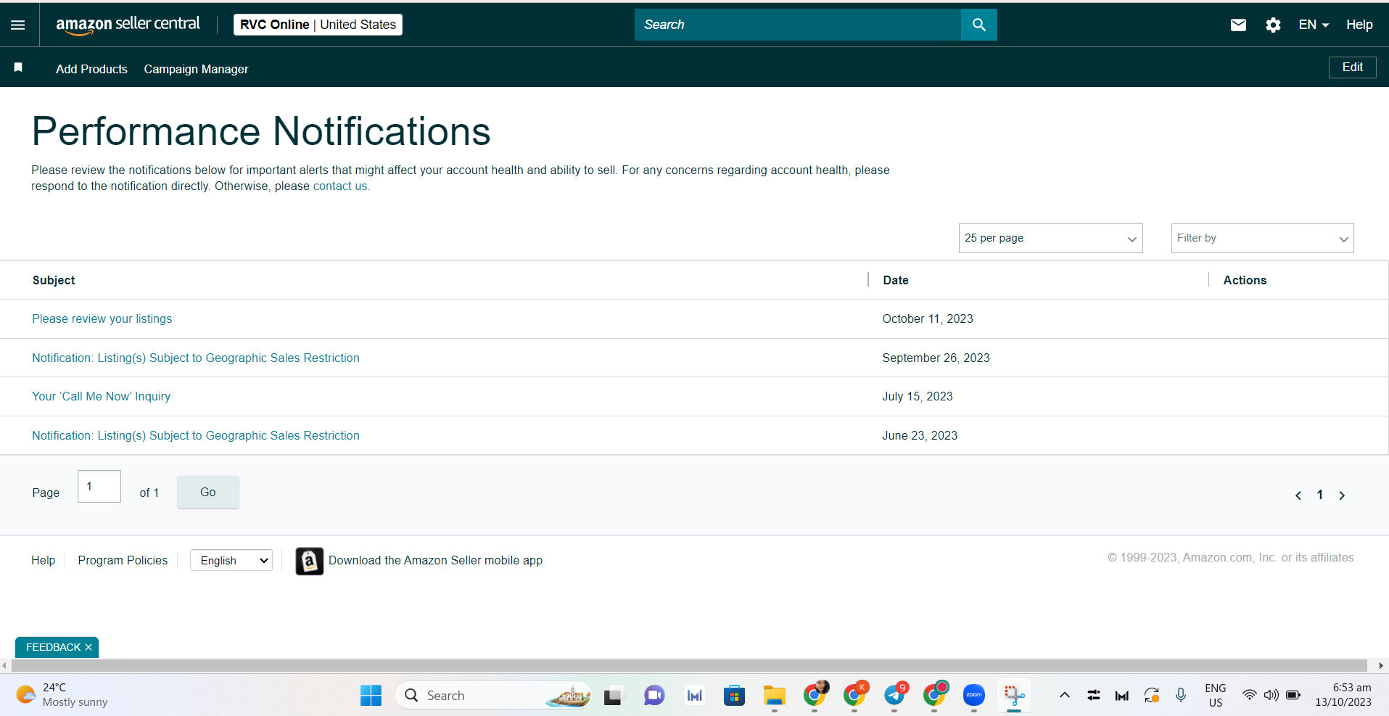Click the search magnifier button
Screen dimensions: 1389x716
[978, 25]
